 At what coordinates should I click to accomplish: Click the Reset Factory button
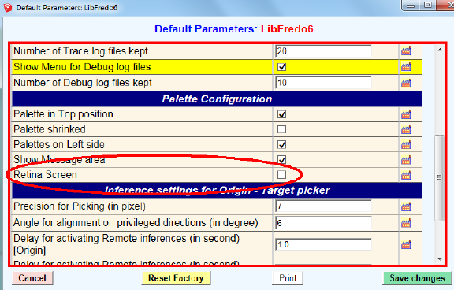tap(176, 278)
